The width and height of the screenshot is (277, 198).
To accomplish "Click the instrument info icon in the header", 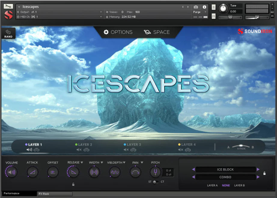I will pos(205,7).
